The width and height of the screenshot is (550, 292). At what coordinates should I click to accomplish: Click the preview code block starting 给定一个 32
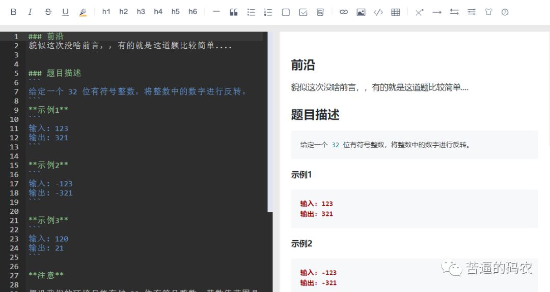click(414, 145)
